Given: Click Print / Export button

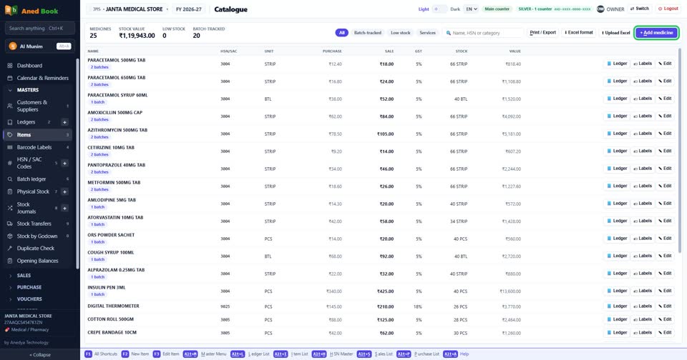Looking at the screenshot, I should (543, 33).
